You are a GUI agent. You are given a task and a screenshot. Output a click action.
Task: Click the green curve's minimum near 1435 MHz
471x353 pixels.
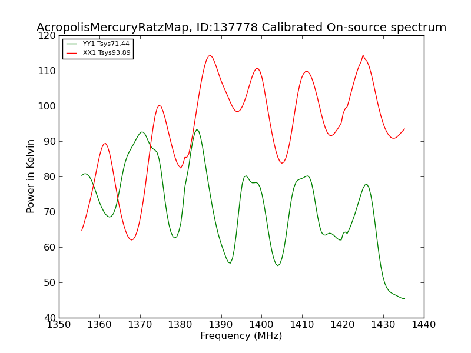point(404,299)
